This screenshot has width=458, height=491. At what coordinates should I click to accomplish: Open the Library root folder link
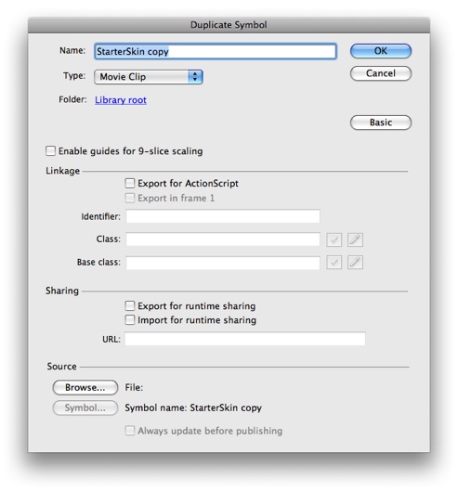coord(121,100)
